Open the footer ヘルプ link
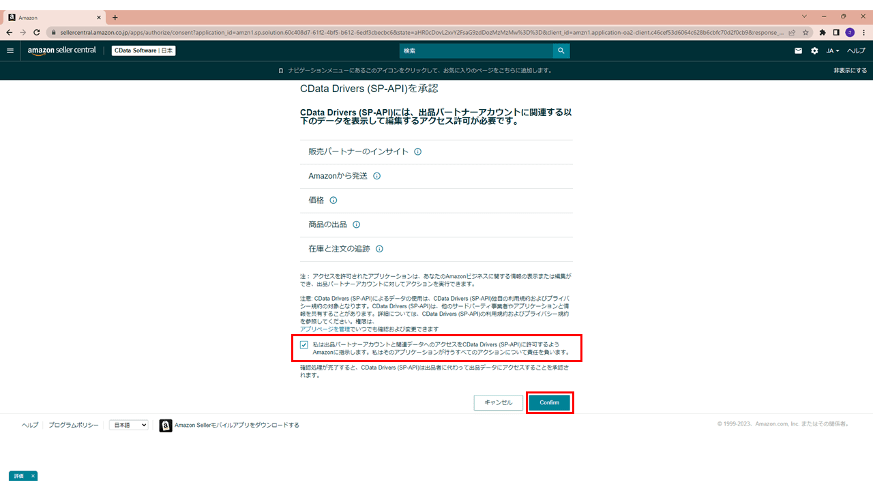The height and width of the screenshot is (491, 873). coord(30,425)
